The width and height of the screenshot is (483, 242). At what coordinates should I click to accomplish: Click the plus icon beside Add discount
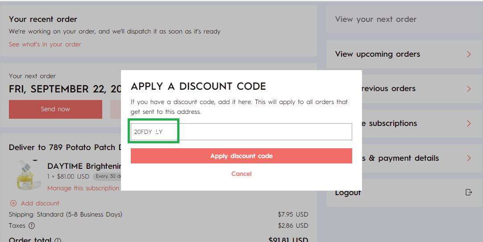(13, 203)
